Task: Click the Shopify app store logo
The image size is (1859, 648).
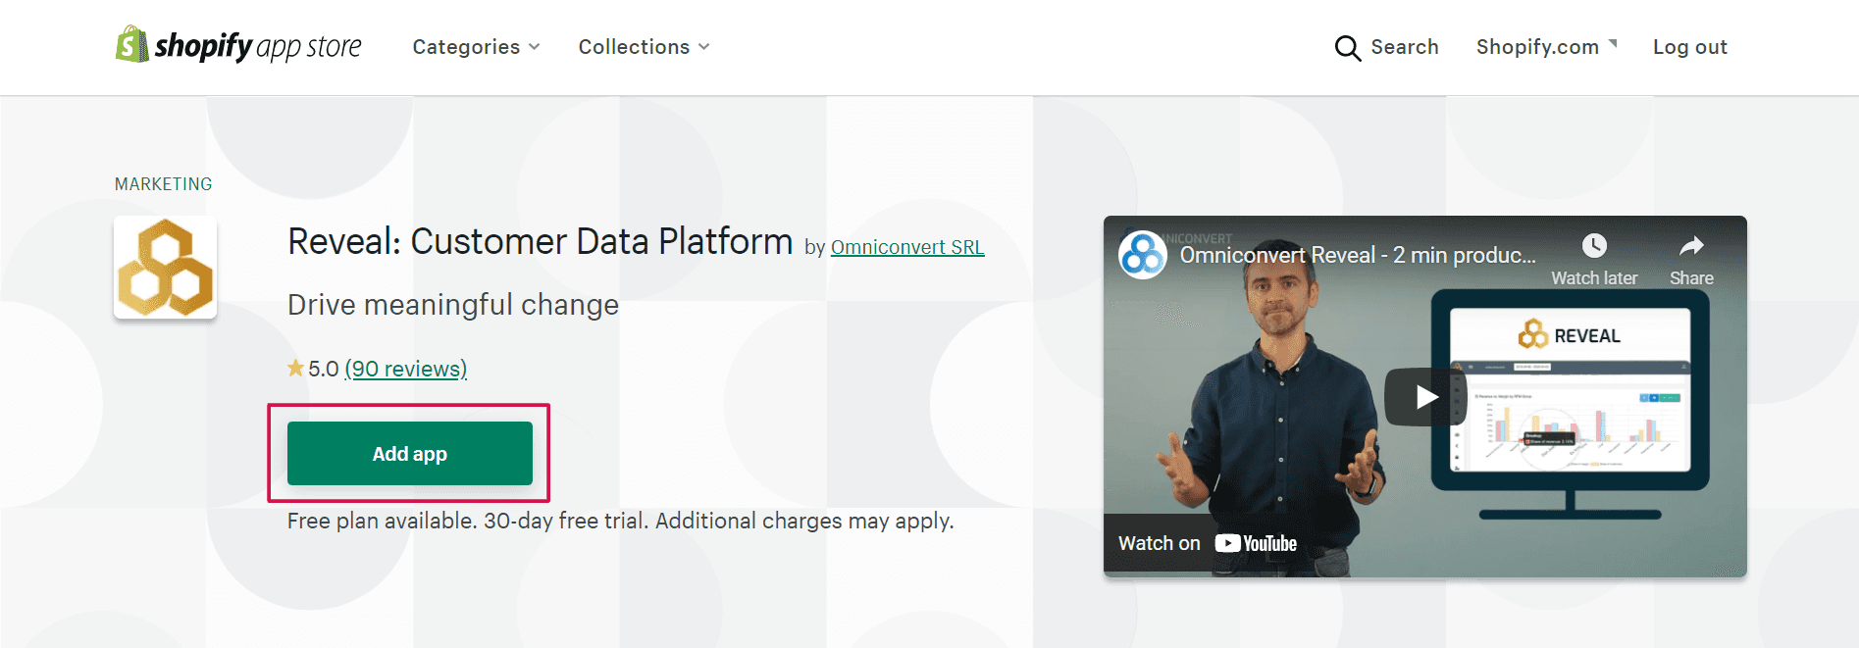Action: coord(238,45)
